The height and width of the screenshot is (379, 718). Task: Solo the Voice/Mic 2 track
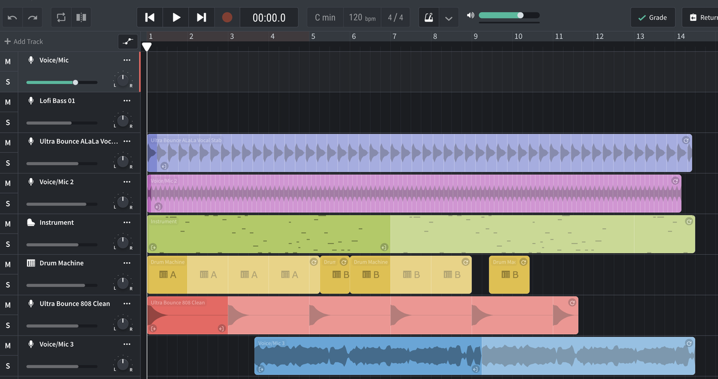(x=8, y=204)
